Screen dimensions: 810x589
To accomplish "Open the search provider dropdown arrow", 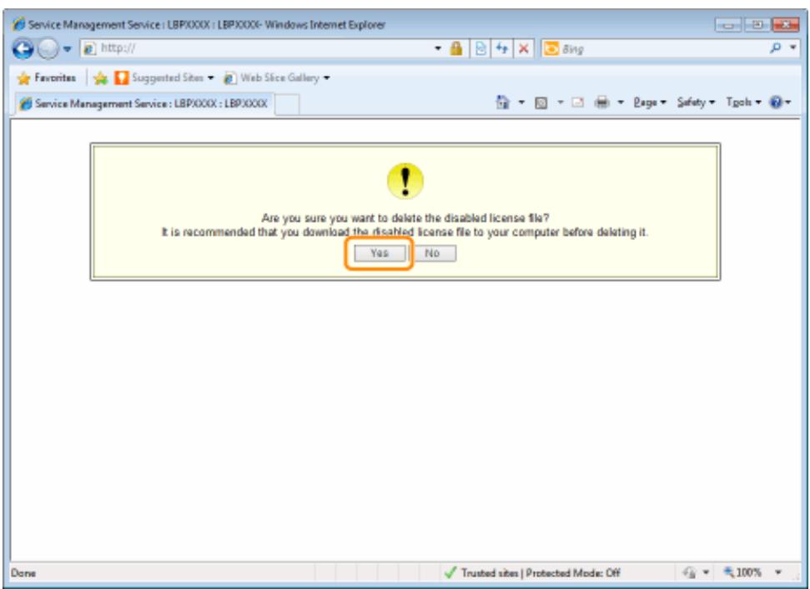I will (793, 48).
